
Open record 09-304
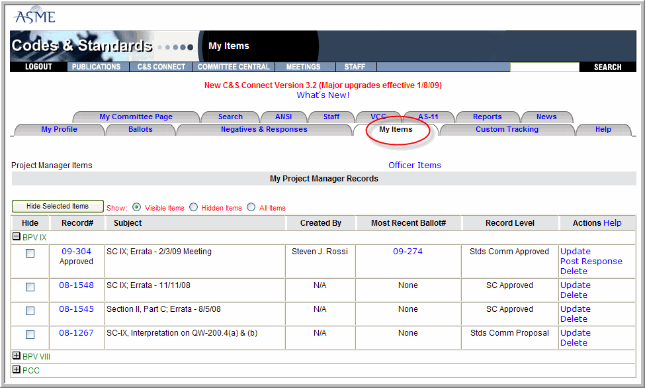click(76, 251)
